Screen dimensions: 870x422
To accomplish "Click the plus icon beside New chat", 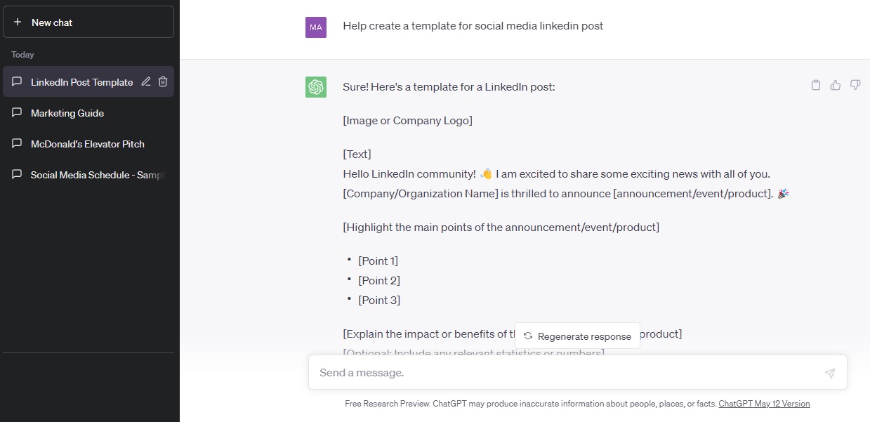I will [18, 22].
